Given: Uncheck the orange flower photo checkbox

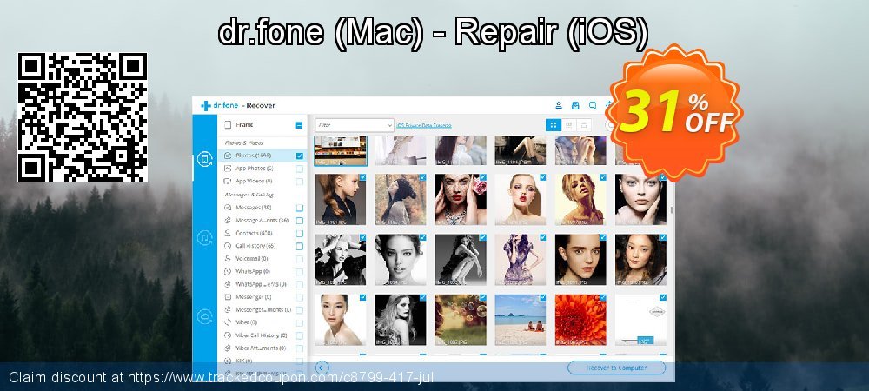Looking at the screenshot, I should point(602,297).
